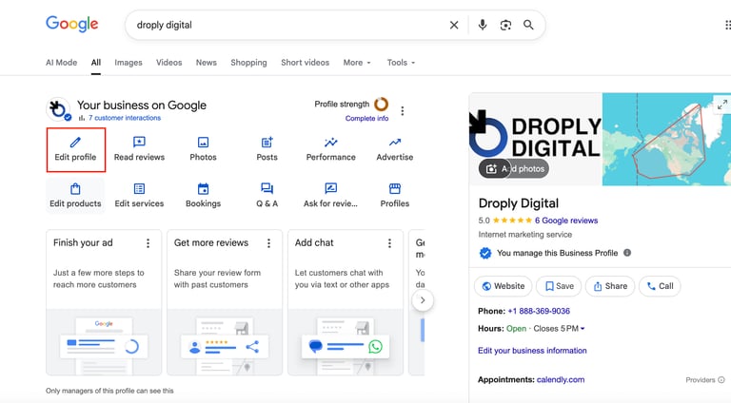Switch to Videos tab

click(168, 63)
